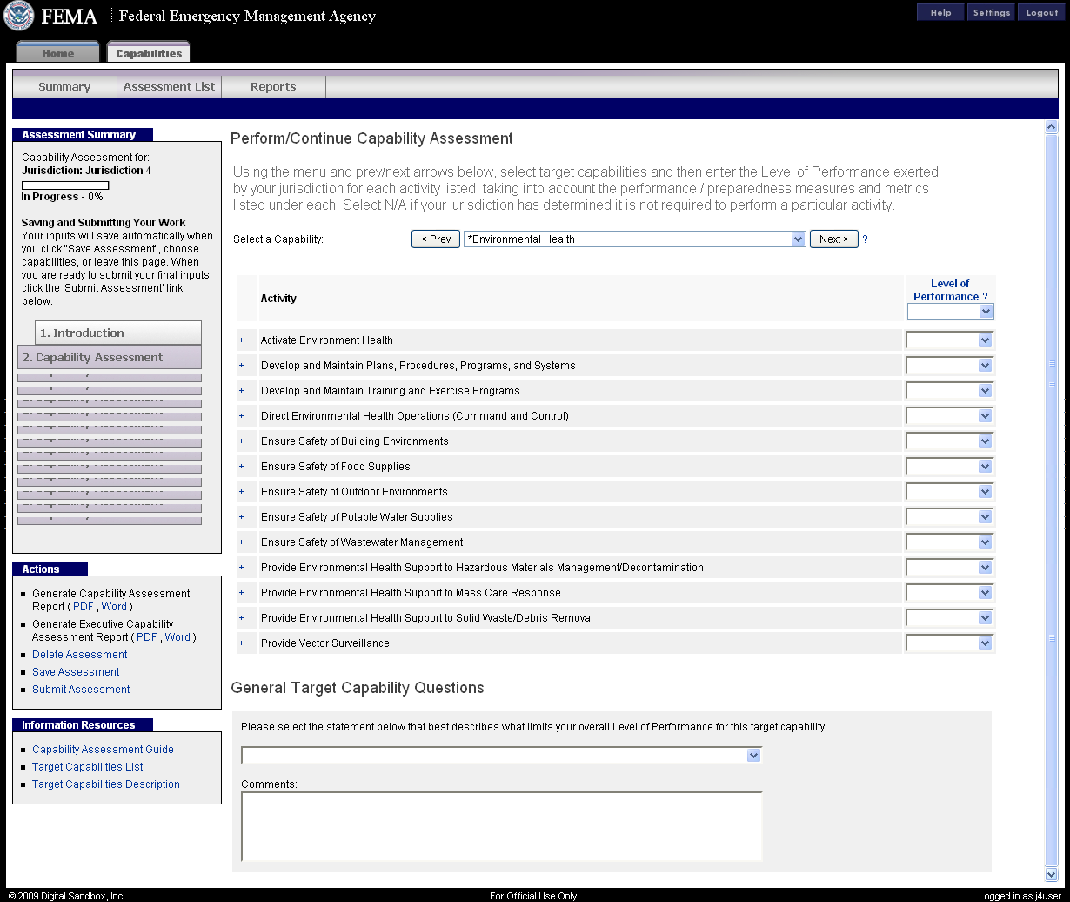Expand Ensure Safety of Wastewater Management row
This screenshot has width=1070, height=902.
click(242, 542)
